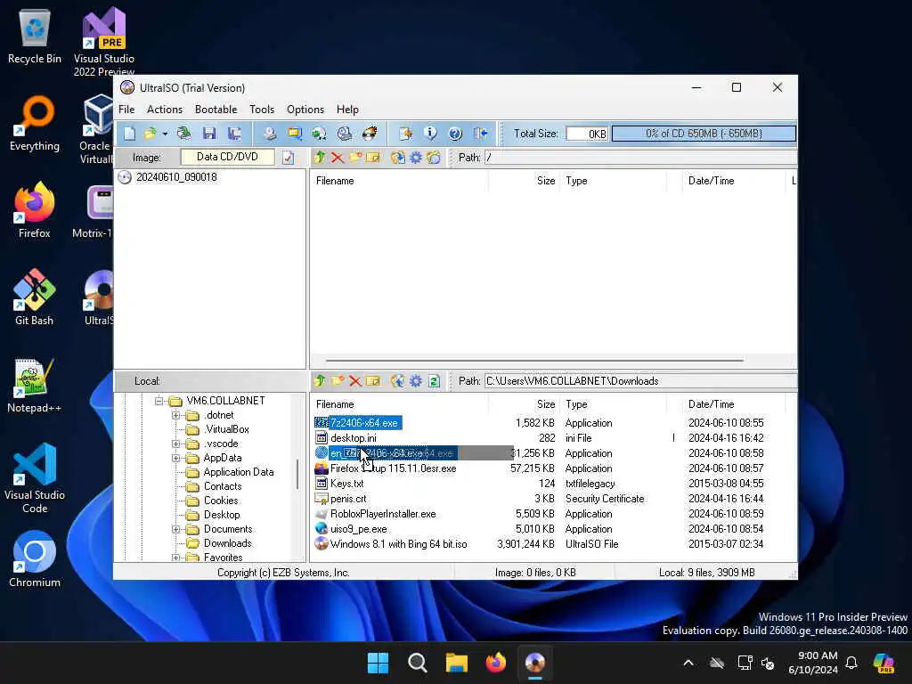Expand the Documents folder node
Viewport: 912px width, 684px height.
[175, 529]
